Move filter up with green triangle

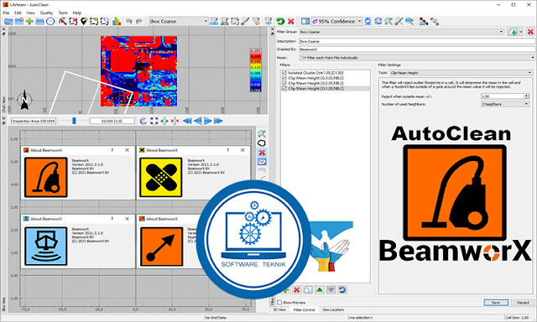pos(320,290)
